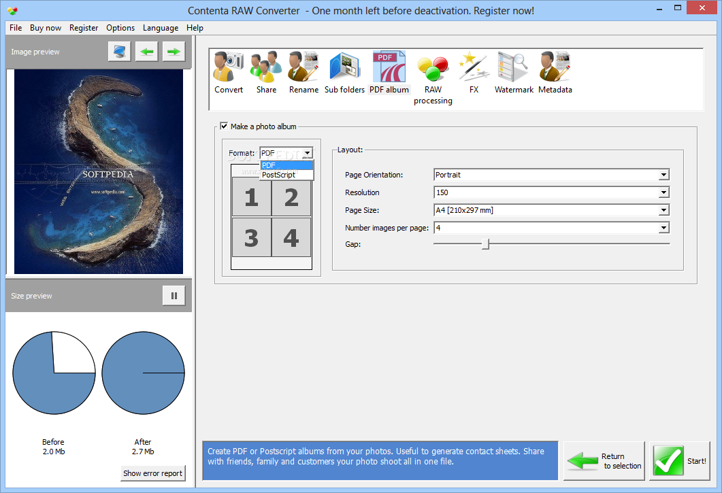Viewport: 722px width, 493px height.
Task: Click the monitor preview icon button
Action: point(120,52)
